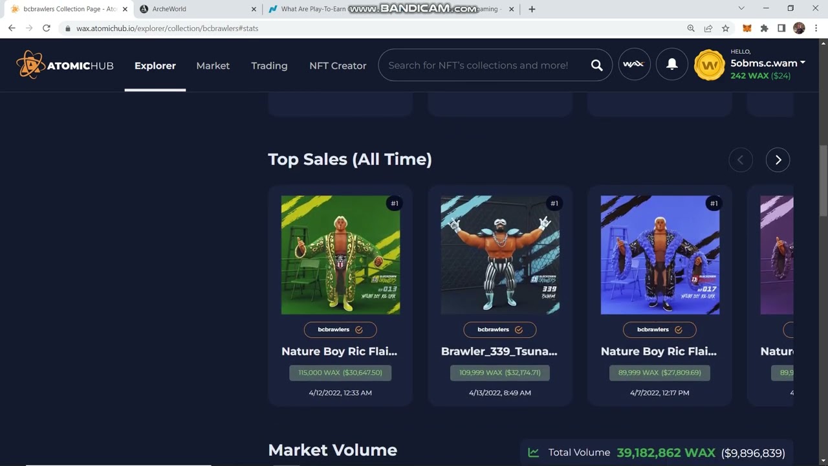
Task: Click the 4/13/2022, 8:49 AM date
Action: 500,393
